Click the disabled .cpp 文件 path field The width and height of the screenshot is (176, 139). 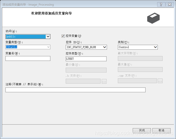tap(137, 81)
